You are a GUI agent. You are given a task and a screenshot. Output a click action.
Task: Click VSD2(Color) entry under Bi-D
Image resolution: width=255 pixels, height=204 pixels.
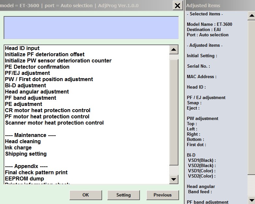click(202, 176)
